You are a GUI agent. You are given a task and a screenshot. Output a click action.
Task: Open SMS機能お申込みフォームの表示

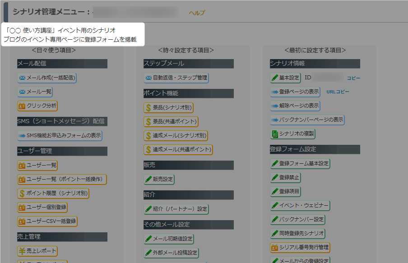click(x=60, y=135)
